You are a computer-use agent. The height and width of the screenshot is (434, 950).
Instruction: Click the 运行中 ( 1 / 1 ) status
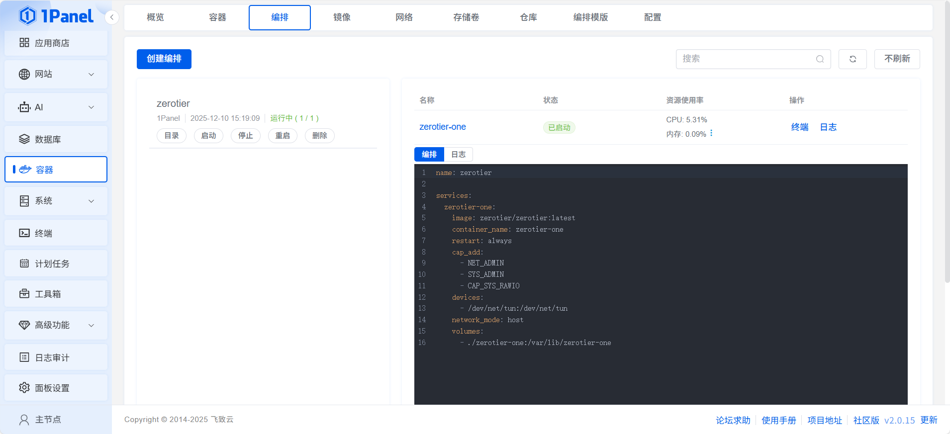pyautogui.click(x=294, y=118)
